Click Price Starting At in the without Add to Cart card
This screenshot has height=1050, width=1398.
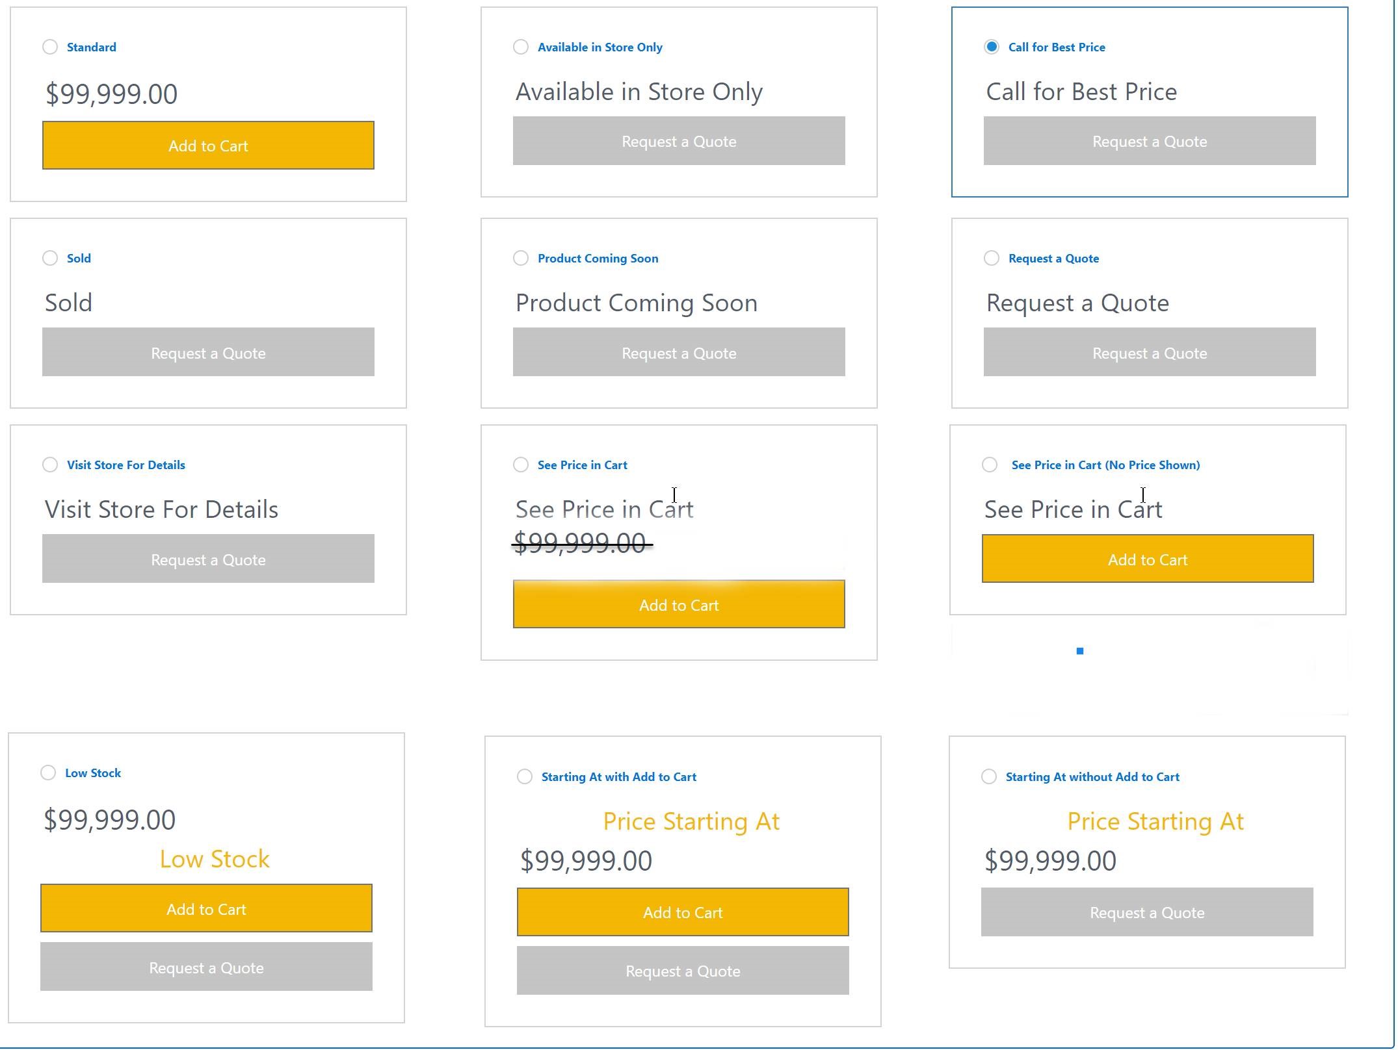point(1155,822)
